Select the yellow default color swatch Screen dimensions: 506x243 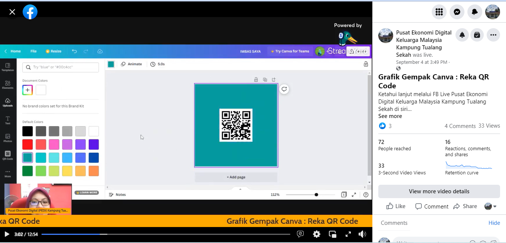[x=67, y=171]
